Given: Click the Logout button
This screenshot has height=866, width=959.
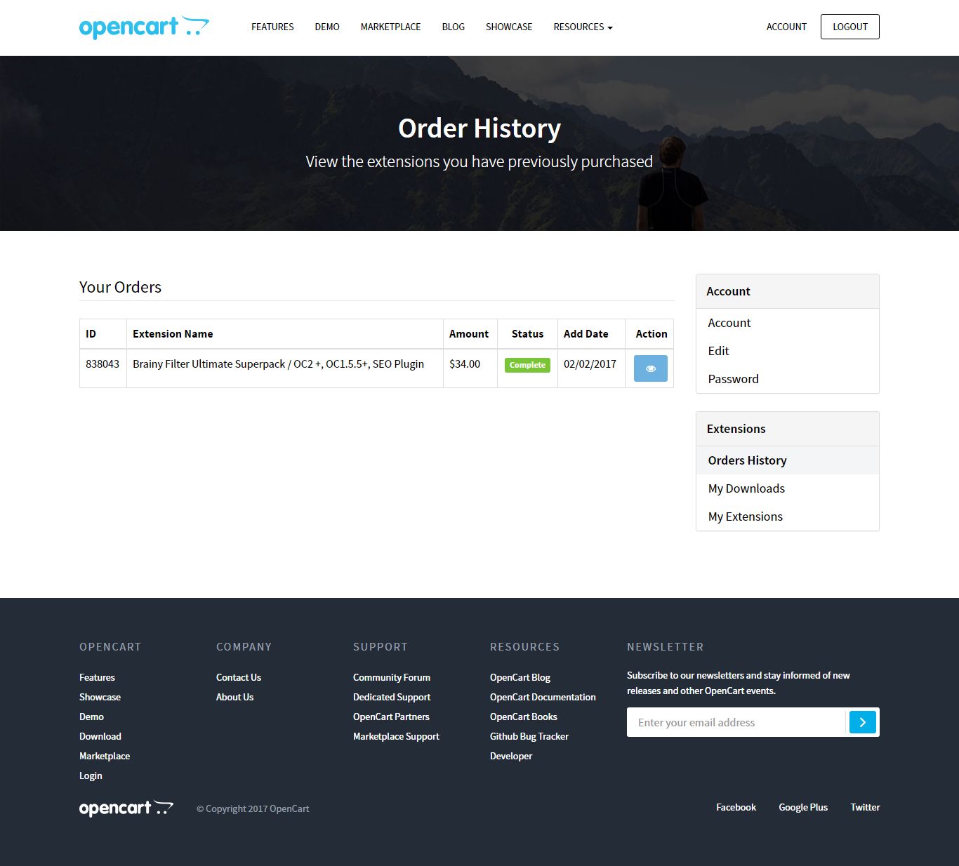Looking at the screenshot, I should coord(850,27).
